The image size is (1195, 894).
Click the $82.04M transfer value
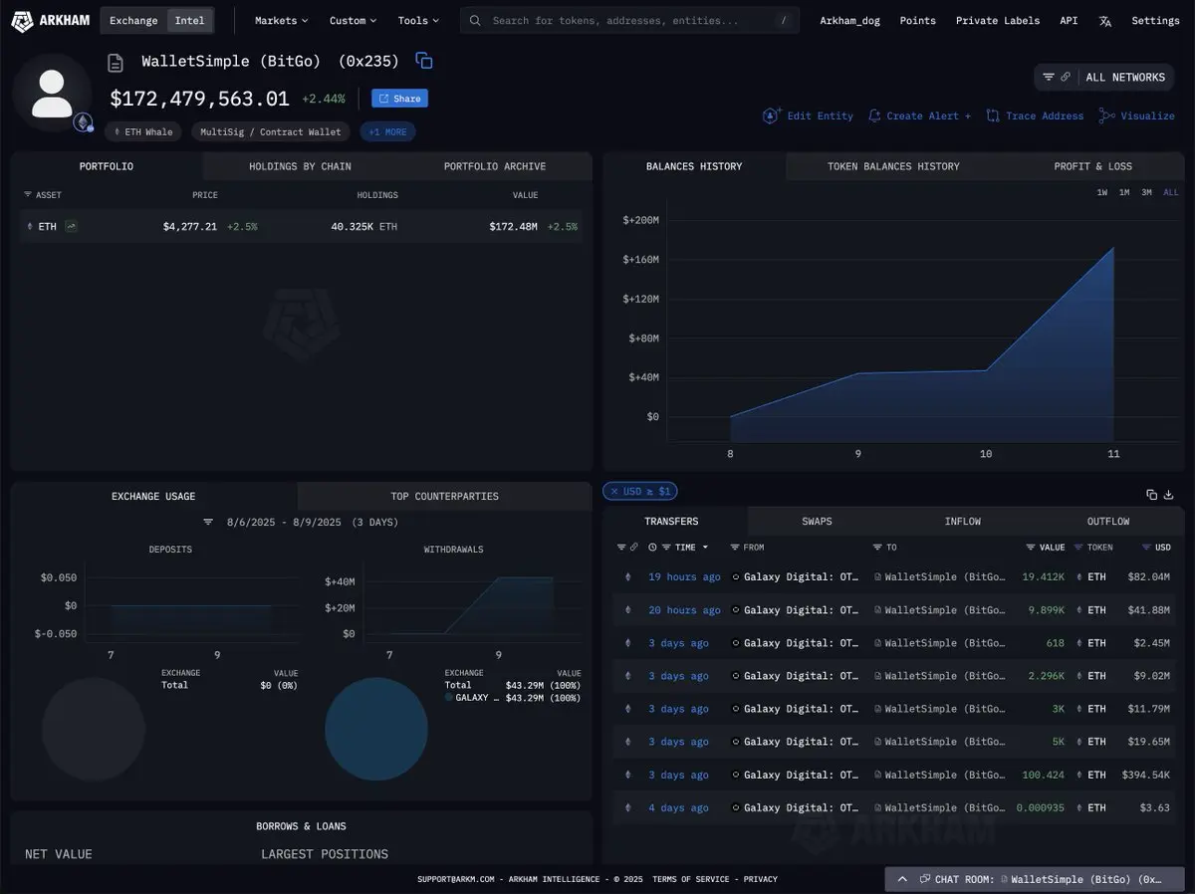click(1149, 577)
